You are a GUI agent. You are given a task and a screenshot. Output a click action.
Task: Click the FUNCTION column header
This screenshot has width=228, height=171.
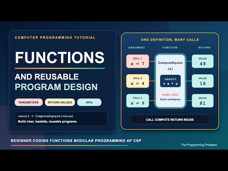170,47
